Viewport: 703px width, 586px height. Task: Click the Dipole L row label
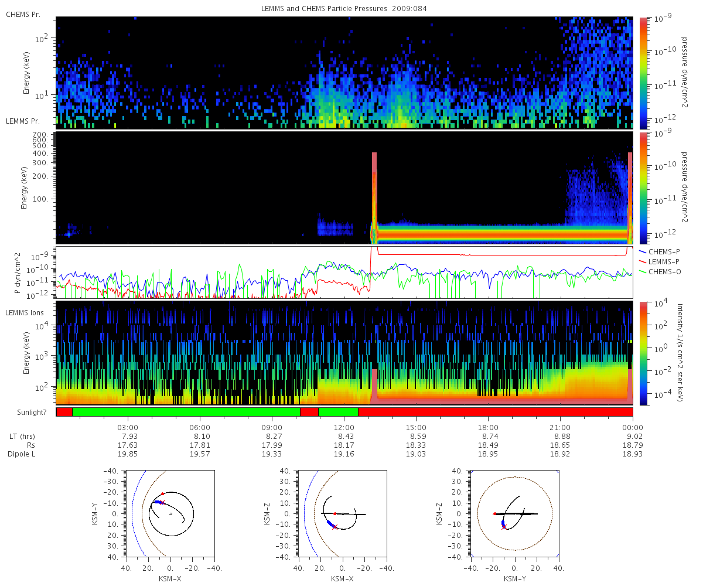(x=22, y=454)
